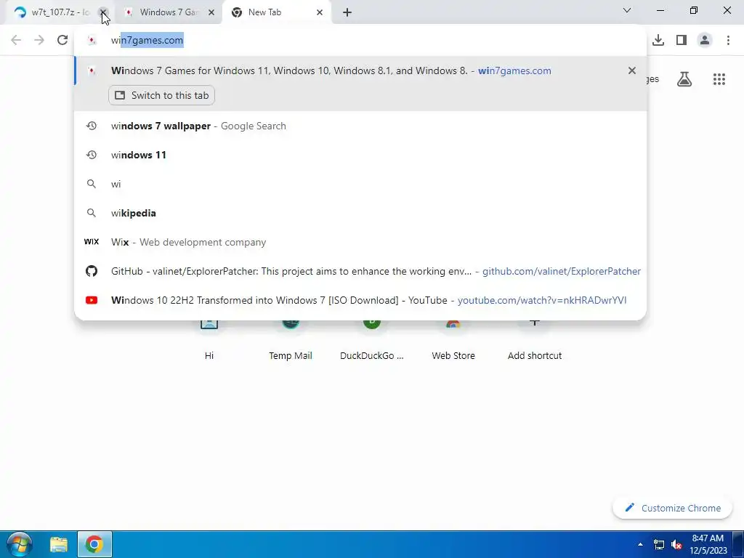Open a new tab with plus button
Image resolution: width=744 pixels, height=558 pixels.
347,12
